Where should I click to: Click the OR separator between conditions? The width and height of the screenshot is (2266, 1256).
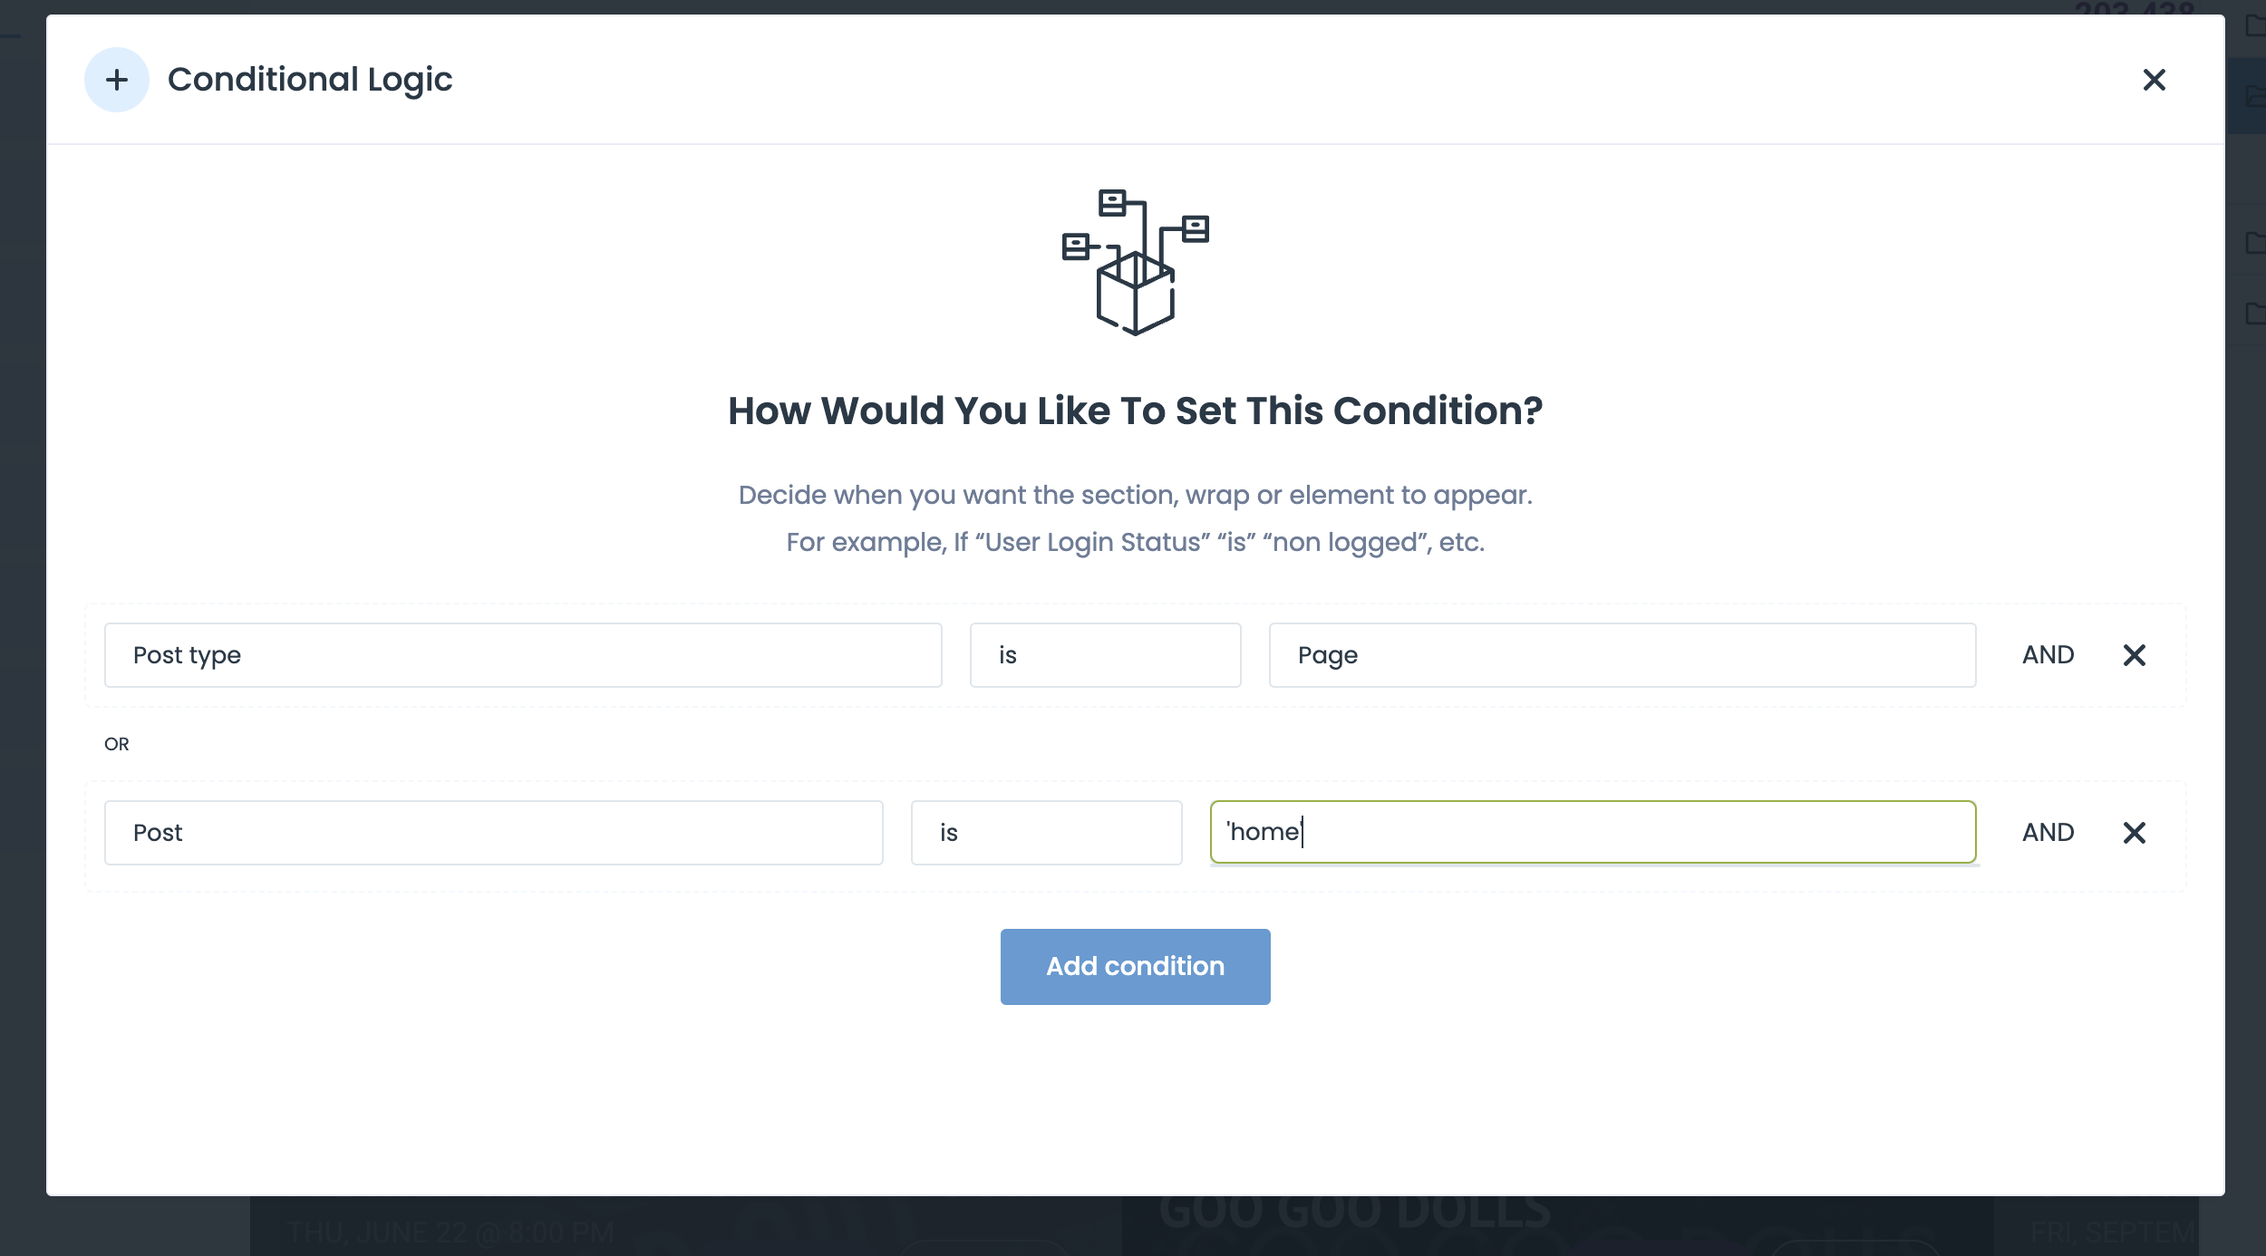(x=118, y=742)
